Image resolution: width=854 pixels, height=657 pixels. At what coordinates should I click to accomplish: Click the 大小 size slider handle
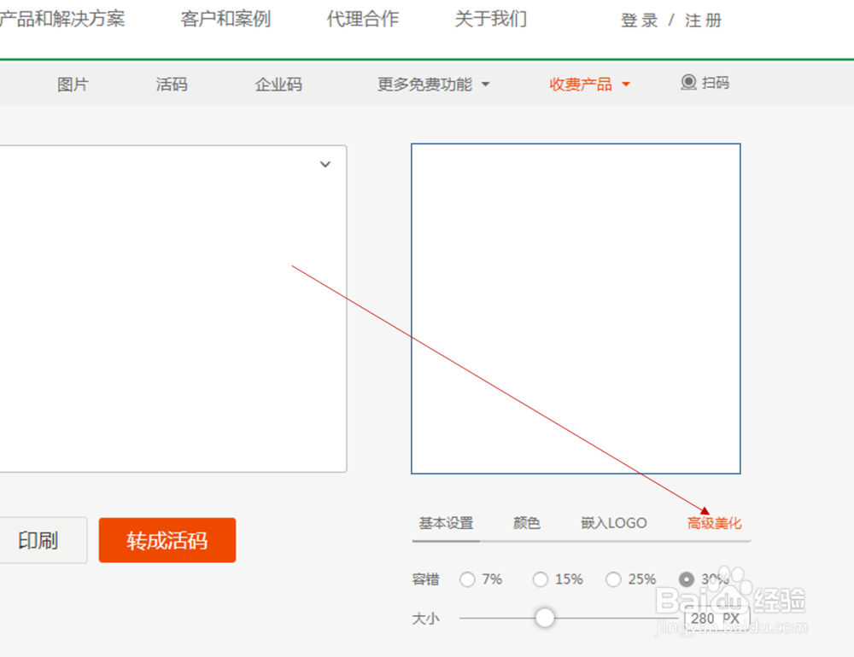click(x=545, y=617)
